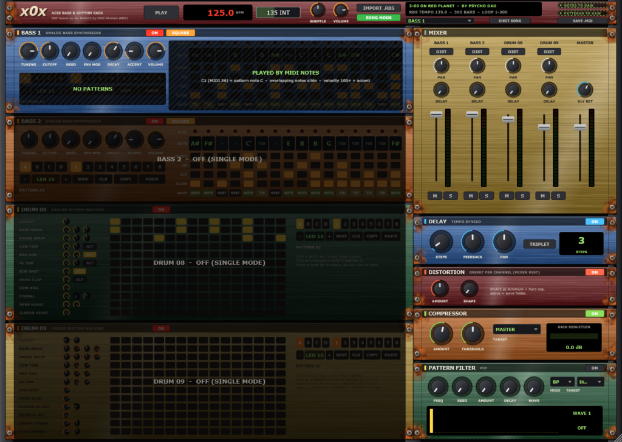The height and width of the screenshot is (442, 622).
Task: Click the IMPORT .RBS button
Action: click(378, 8)
